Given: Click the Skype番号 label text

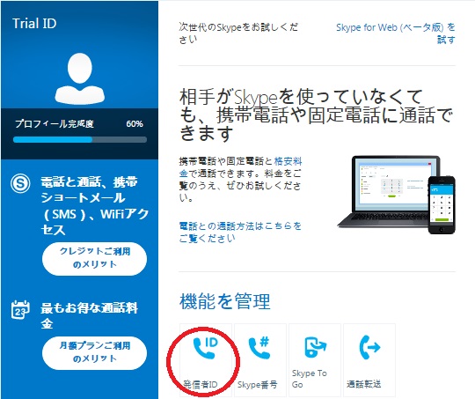Looking at the screenshot, I should pyautogui.click(x=258, y=384).
